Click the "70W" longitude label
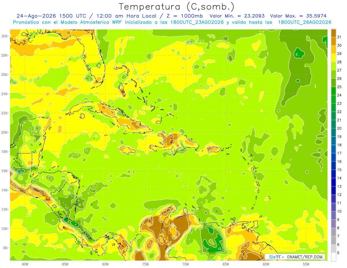 click(186, 264)
